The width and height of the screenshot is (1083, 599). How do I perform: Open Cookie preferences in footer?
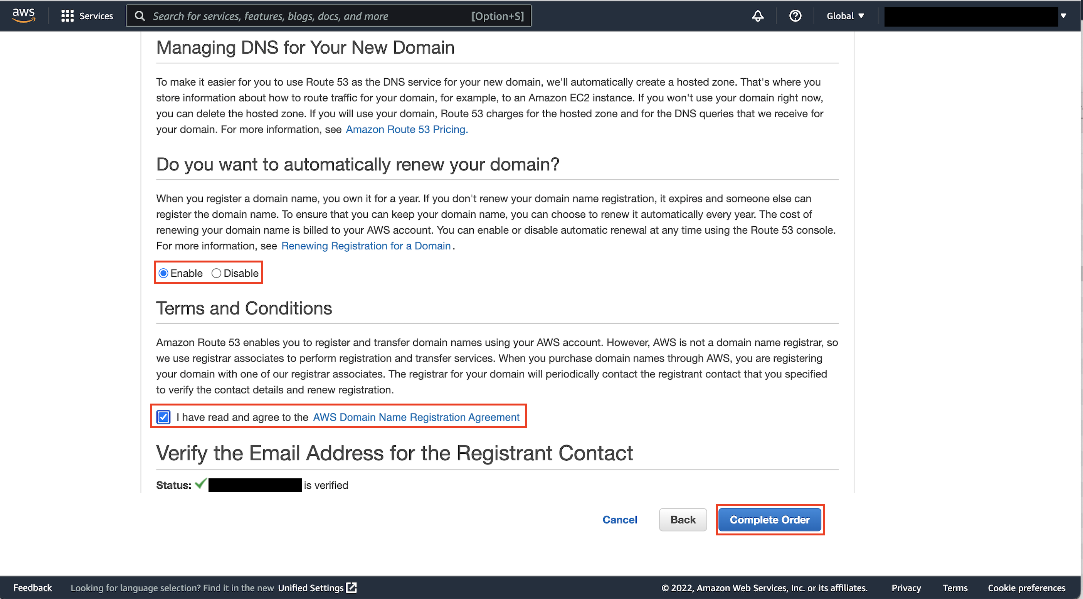pos(1026,588)
